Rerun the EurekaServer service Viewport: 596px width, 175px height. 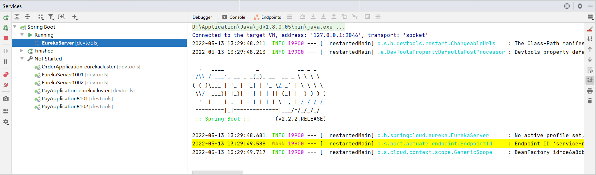6,18
